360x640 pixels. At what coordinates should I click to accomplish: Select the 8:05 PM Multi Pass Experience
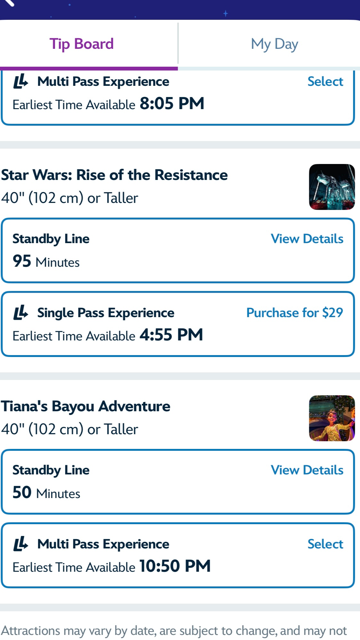[x=325, y=82]
